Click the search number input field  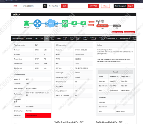click(31, 6)
